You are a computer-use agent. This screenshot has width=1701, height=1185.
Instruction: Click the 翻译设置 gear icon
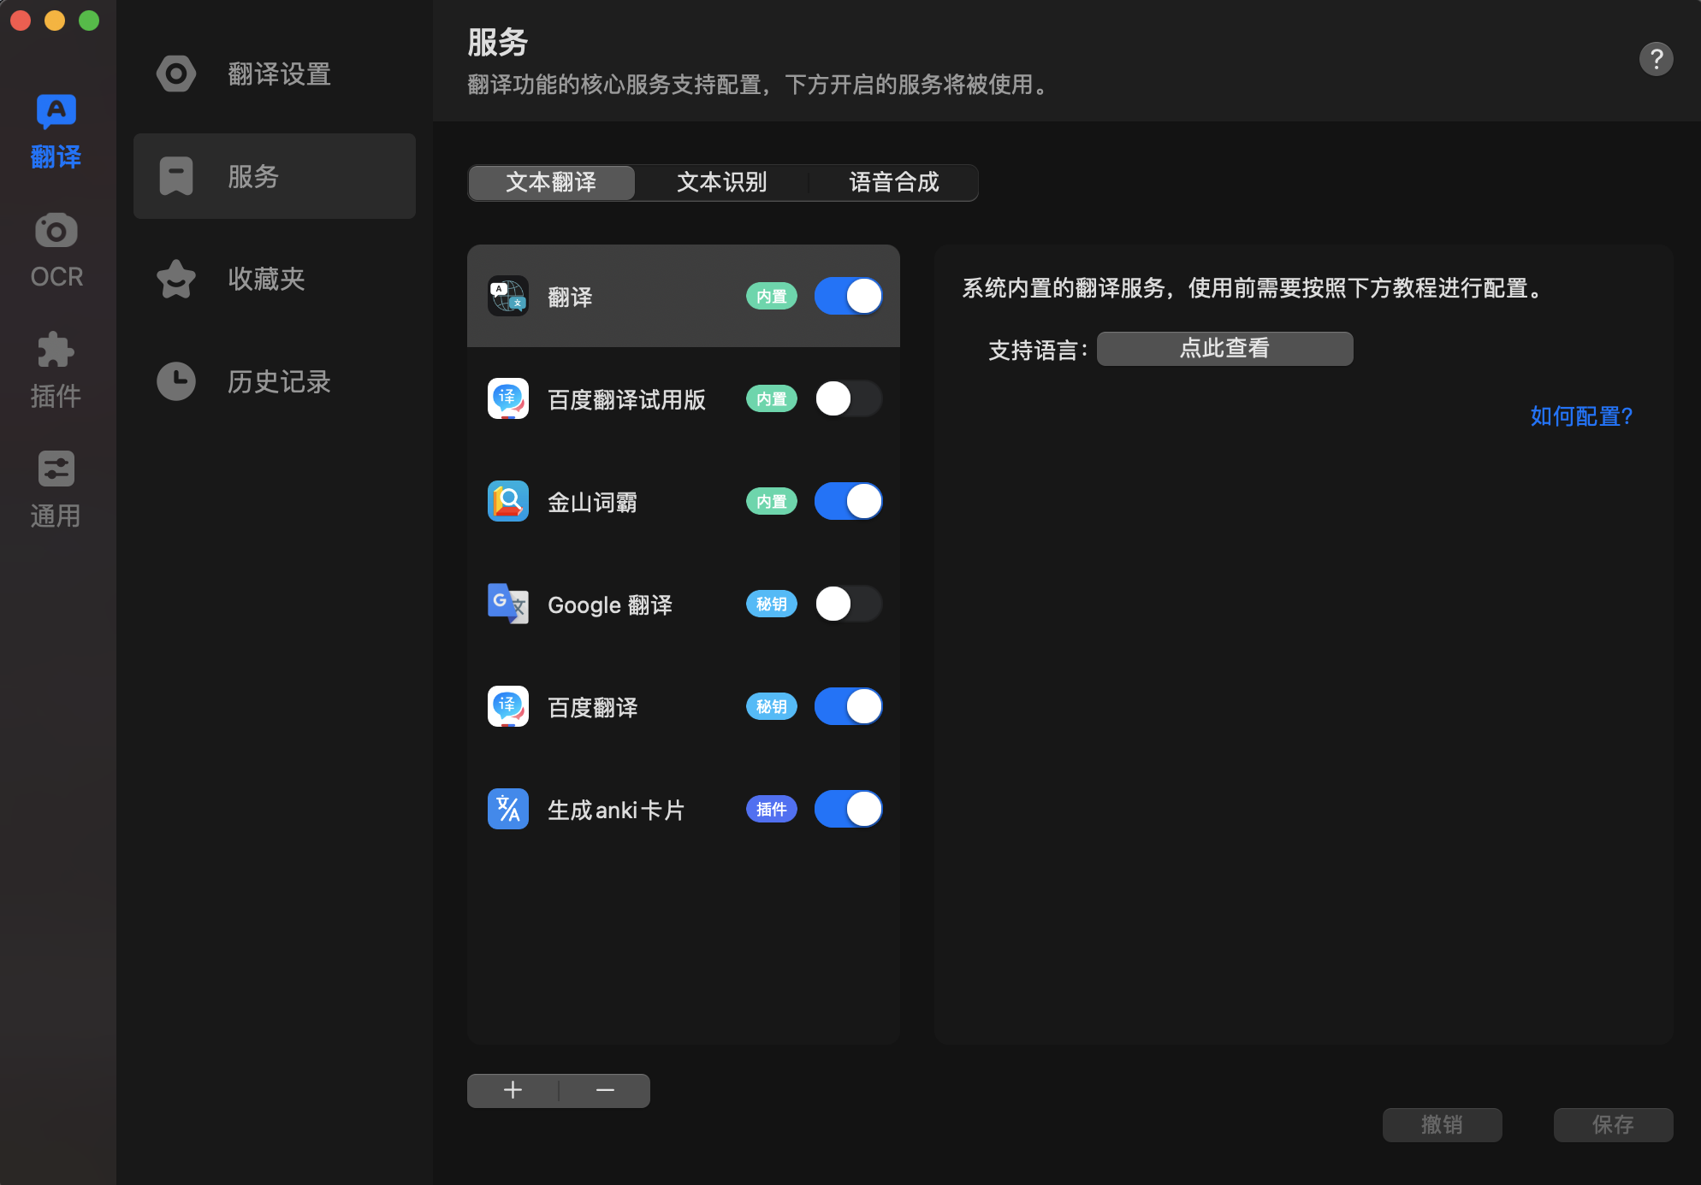point(175,74)
